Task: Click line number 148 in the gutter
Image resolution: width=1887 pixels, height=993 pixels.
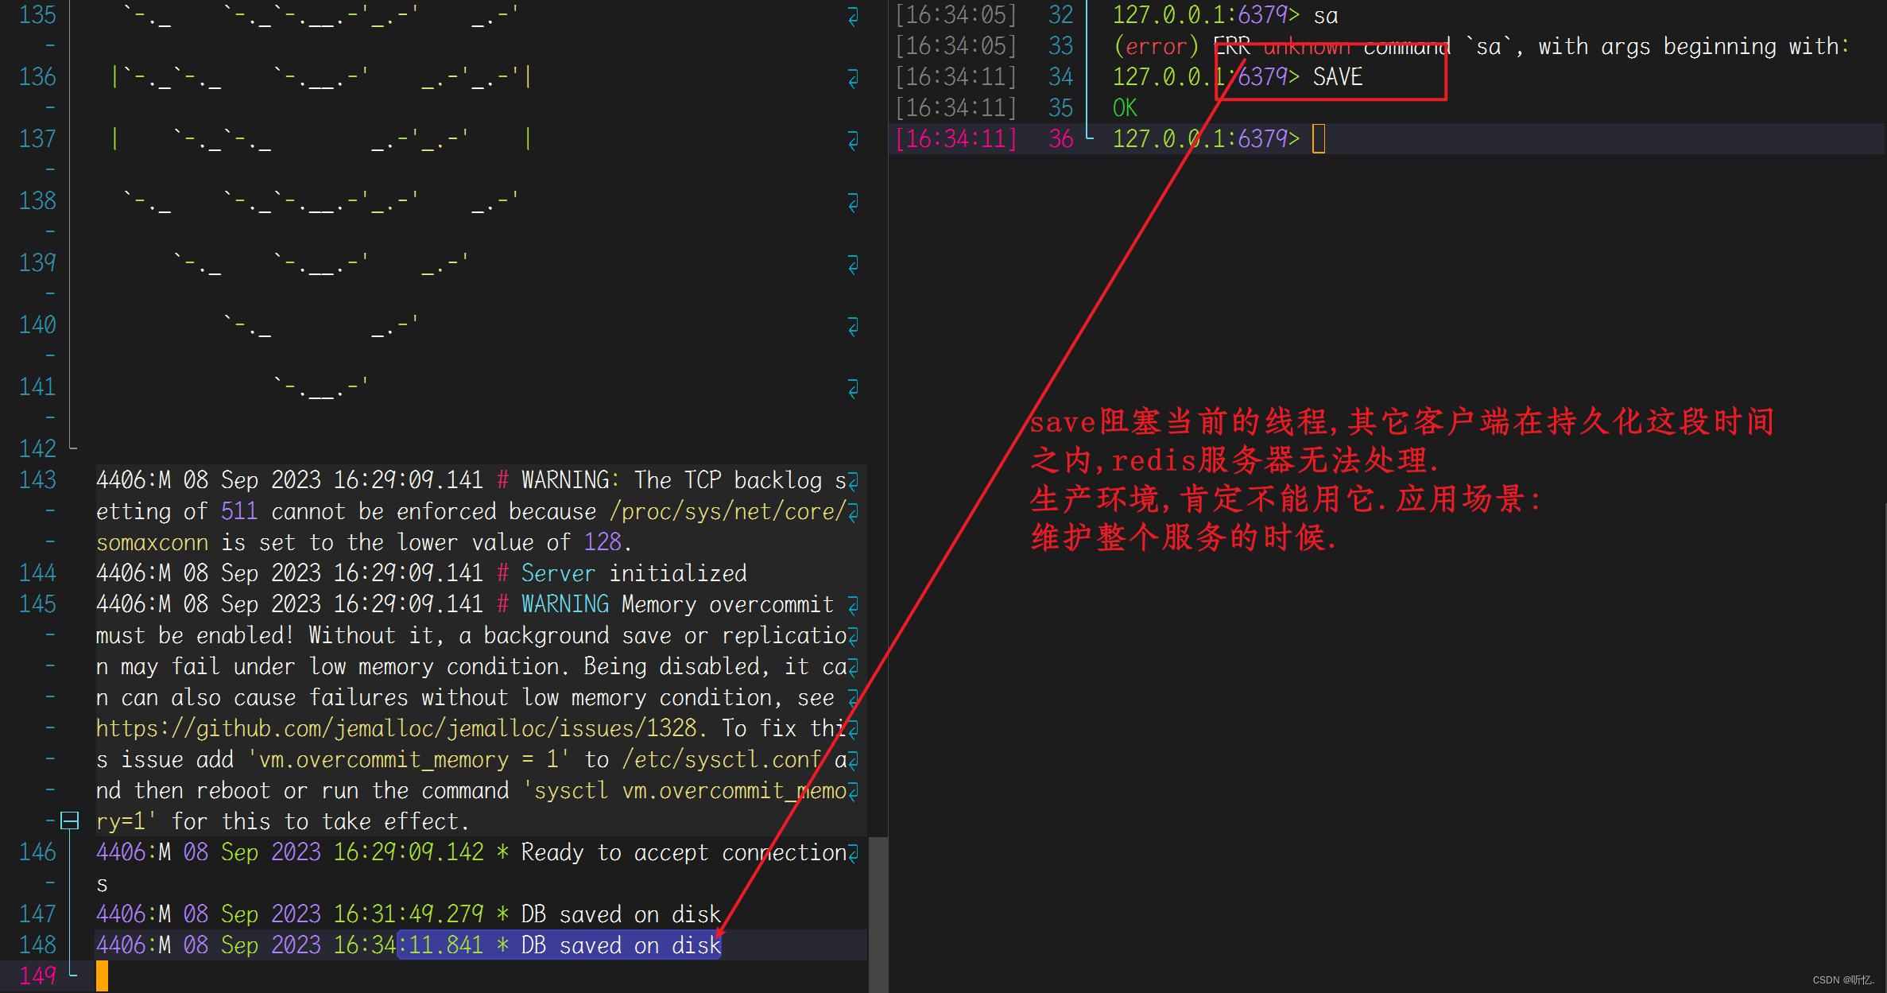Action: point(37,945)
